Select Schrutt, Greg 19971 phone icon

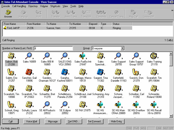11,105
